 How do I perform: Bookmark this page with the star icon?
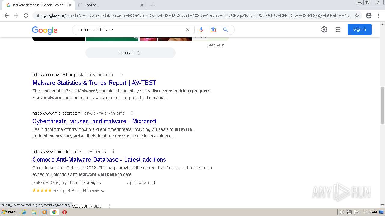pos(357,16)
